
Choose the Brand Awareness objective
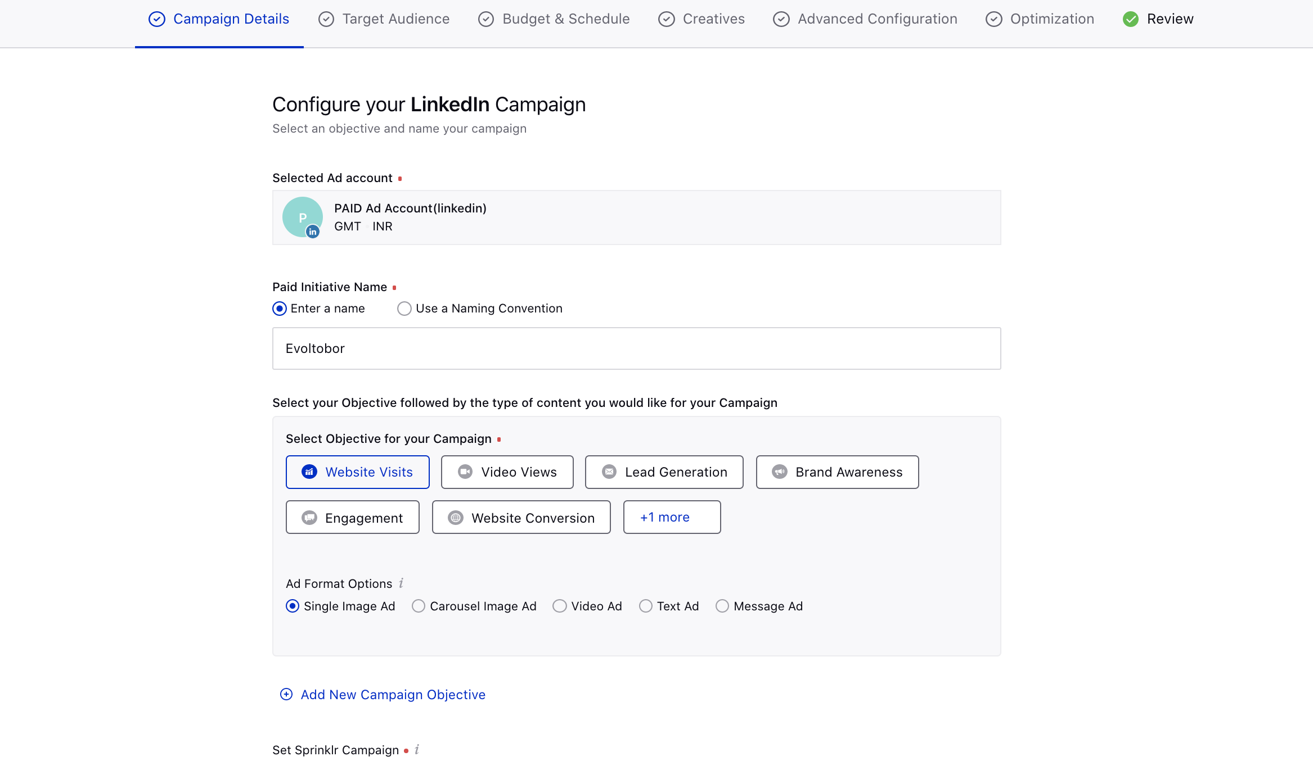click(x=838, y=472)
